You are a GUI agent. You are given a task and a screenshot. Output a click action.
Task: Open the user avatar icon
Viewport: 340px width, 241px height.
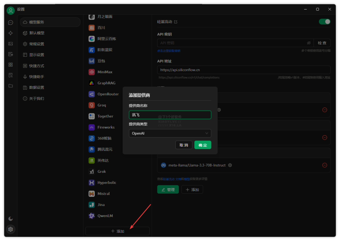coord(11,10)
